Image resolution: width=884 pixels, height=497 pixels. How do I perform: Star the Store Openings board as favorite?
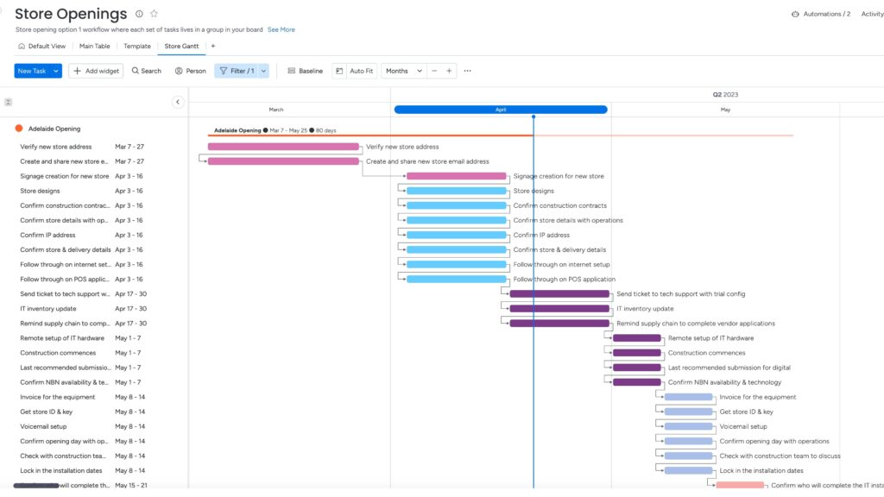coord(155,14)
